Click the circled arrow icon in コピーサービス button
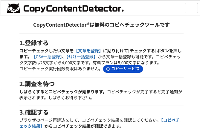Viewport: 200px width, 137px height. 108,69
